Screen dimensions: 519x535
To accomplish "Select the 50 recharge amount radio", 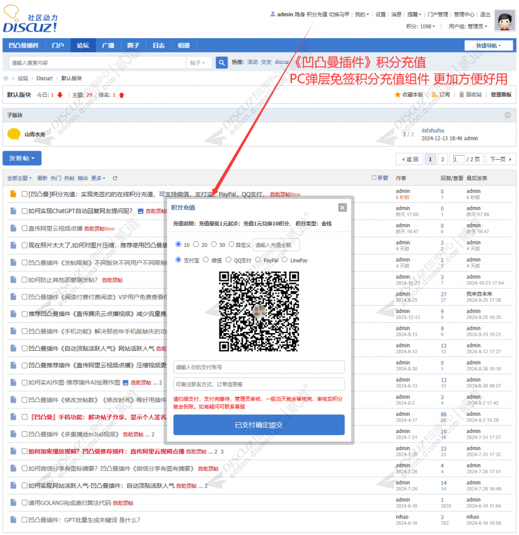I will 214,244.
